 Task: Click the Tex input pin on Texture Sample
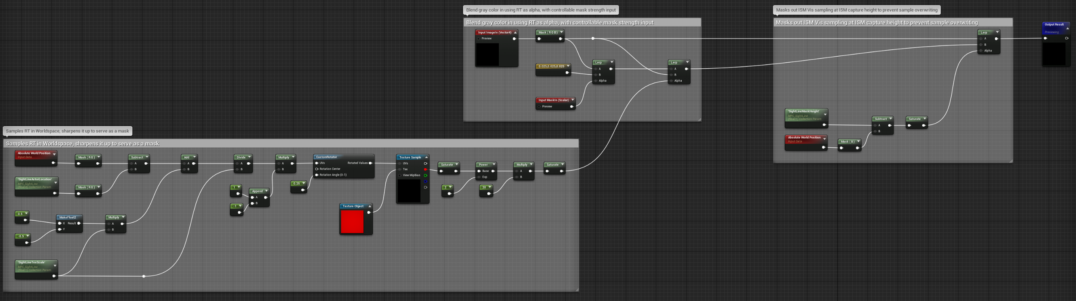click(x=400, y=170)
